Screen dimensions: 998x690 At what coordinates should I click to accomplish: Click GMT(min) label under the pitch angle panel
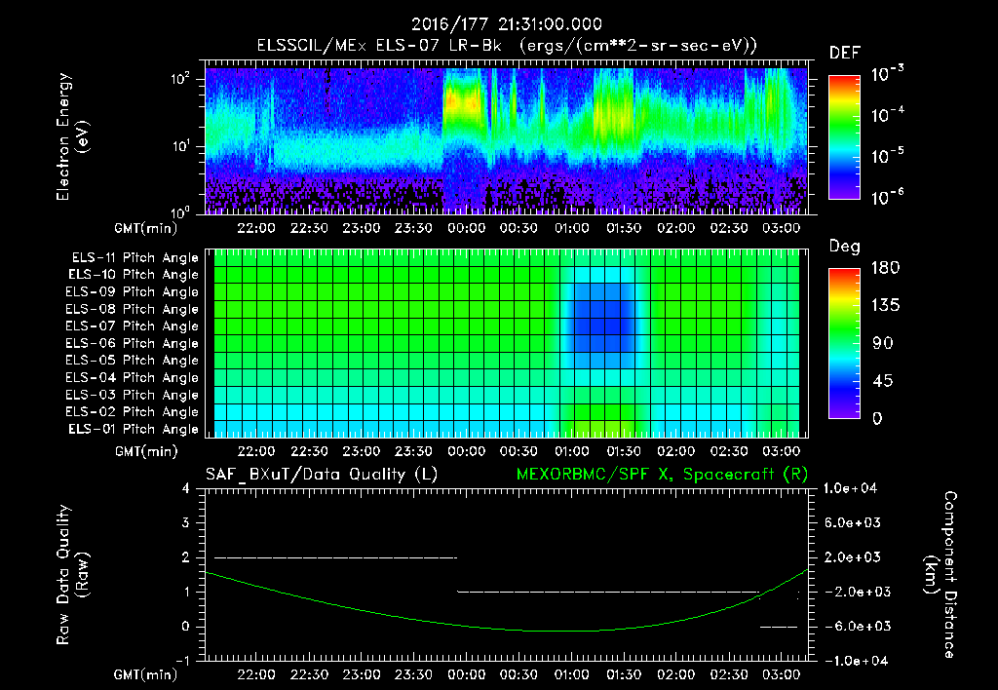point(146,452)
